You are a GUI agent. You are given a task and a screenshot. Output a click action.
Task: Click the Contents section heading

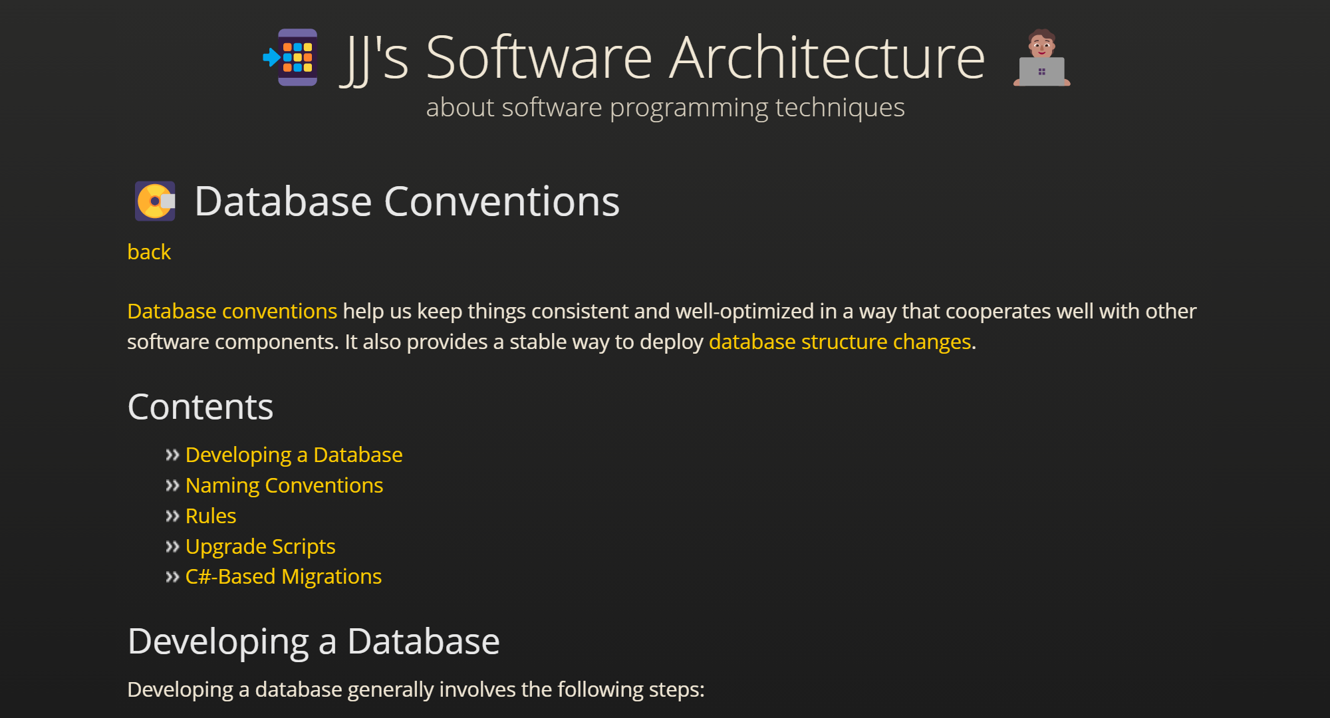click(x=200, y=406)
